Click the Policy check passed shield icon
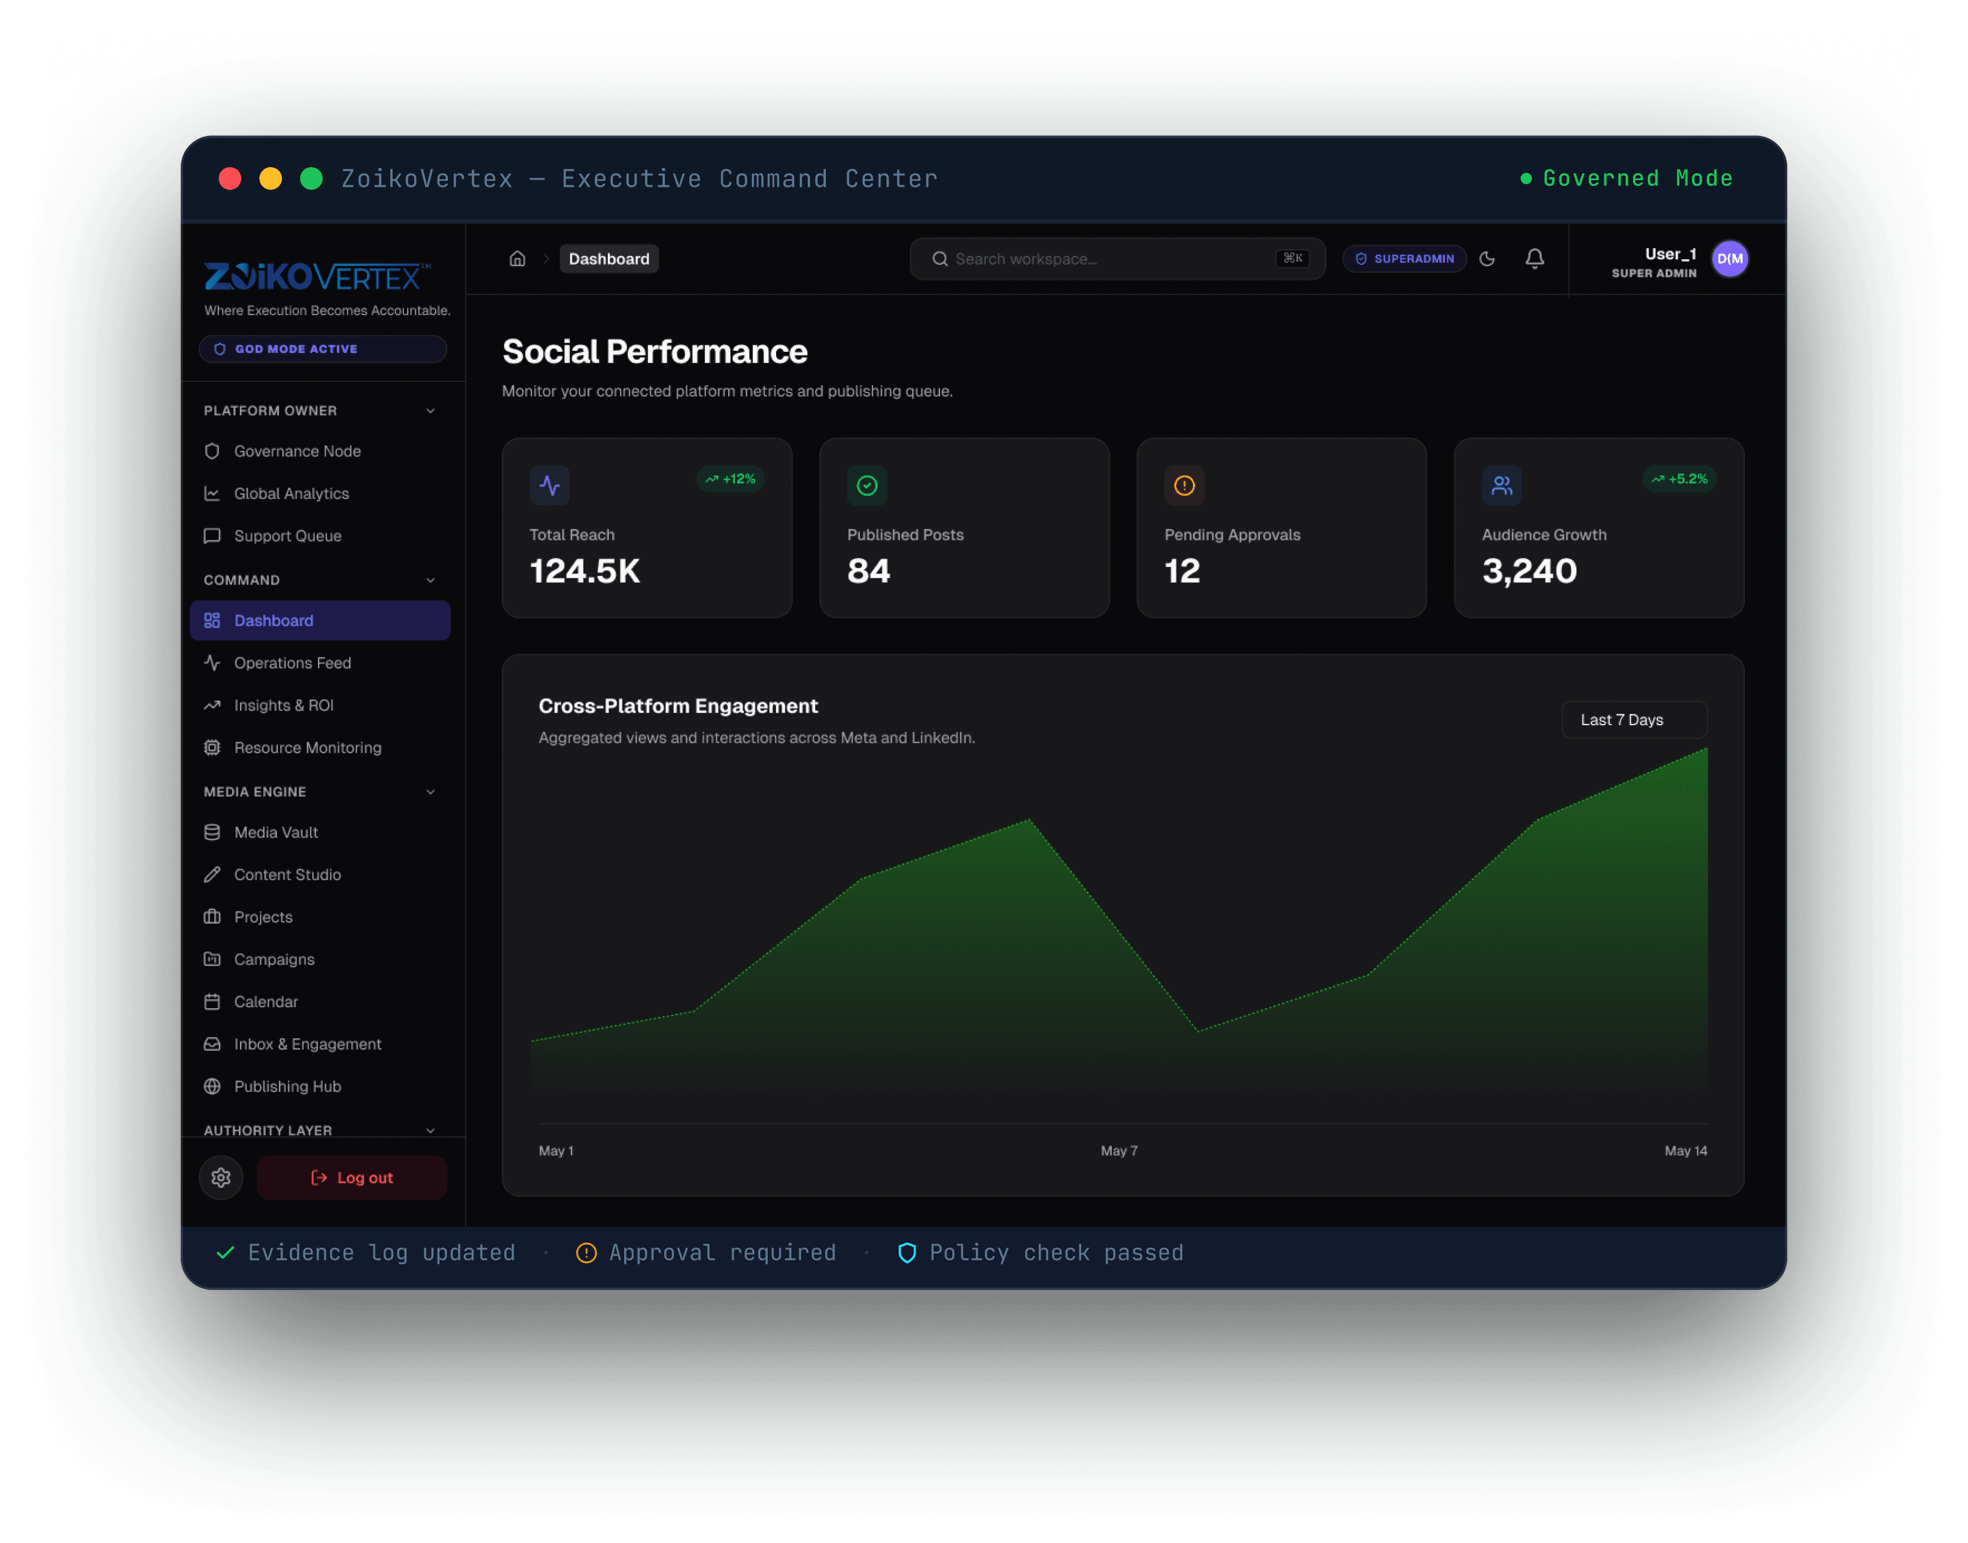Image resolution: width=1968 pixels, height=1543 pixels. point(906,1252)
